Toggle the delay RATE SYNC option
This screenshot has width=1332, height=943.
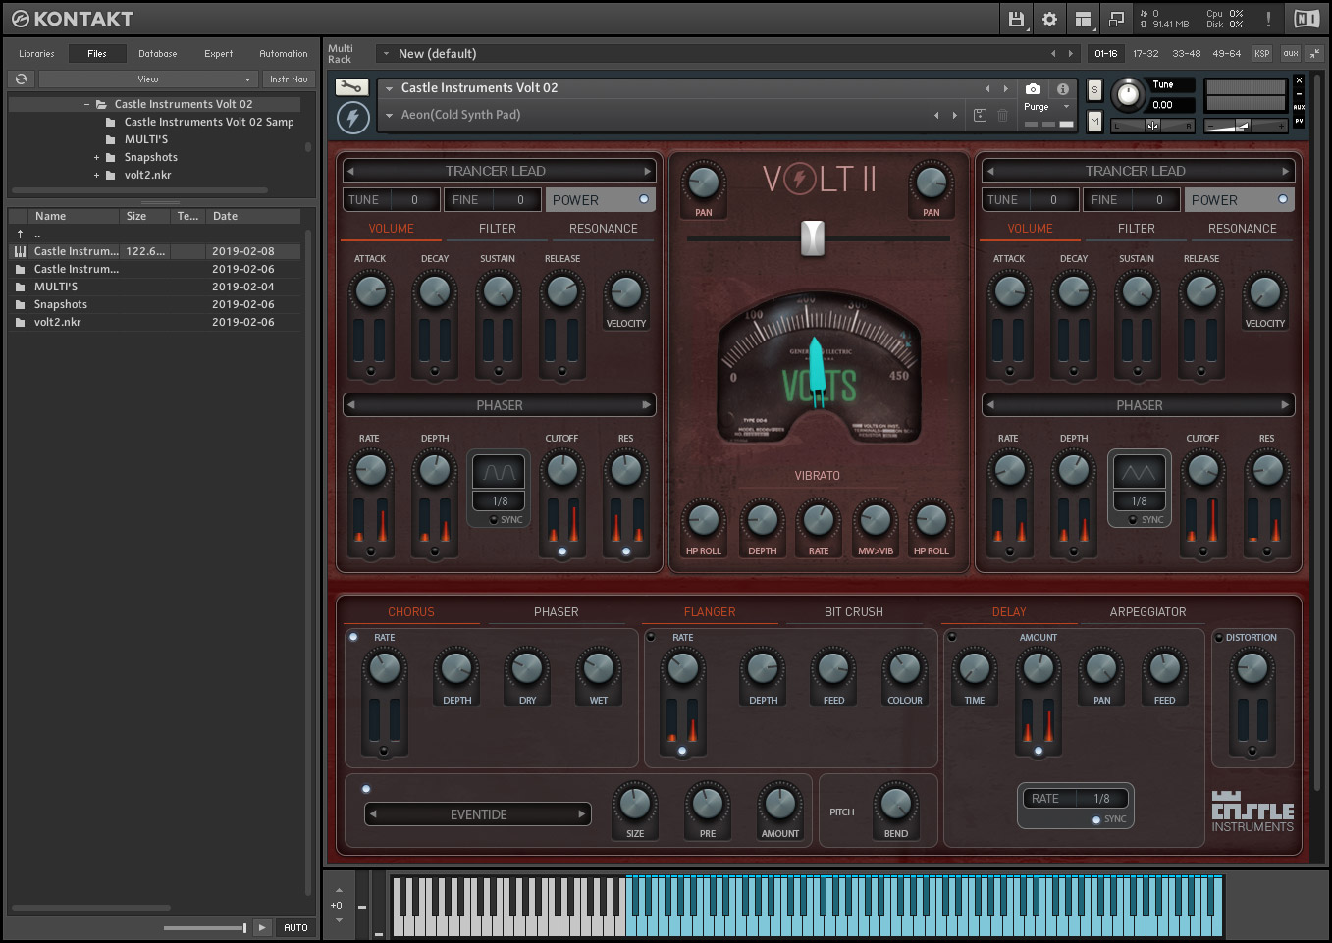(x=1109, y=819)
